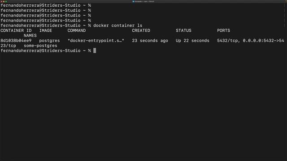This screenshot has width=287, height=161.
Task: Click the 'postgres' image name
Action: tap(49, 41)
